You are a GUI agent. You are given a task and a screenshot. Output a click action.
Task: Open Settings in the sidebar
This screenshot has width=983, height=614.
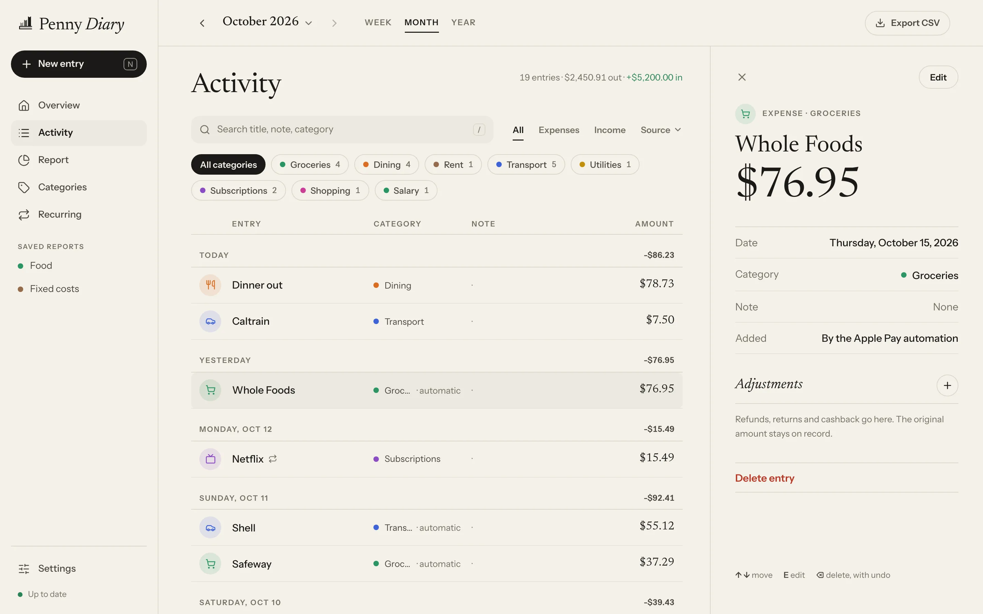point(79,569)
